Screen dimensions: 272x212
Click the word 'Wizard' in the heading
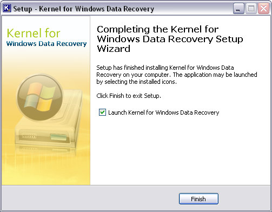click(x=114, y=49)
